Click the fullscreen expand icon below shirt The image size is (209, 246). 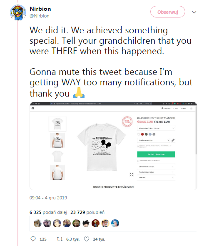(132, 175)
